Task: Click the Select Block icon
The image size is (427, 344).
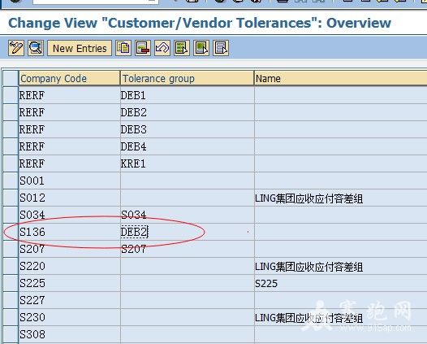Action: pos(201,48)
